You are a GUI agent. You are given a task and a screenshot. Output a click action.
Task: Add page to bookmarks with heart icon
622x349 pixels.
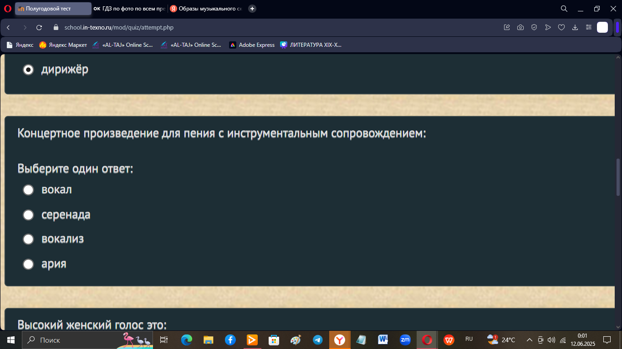tap(561, 27)
